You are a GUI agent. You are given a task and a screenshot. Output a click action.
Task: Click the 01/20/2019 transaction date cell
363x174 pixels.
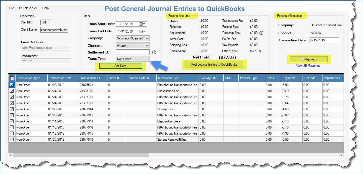(x=63, y=140)
